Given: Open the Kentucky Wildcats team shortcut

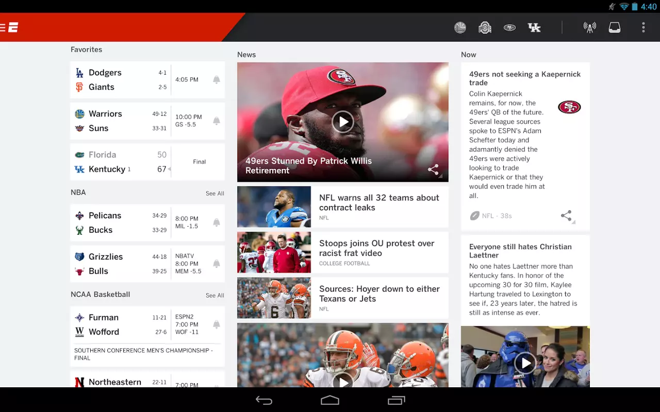Looking at the screenshot, I should (534, 28).
